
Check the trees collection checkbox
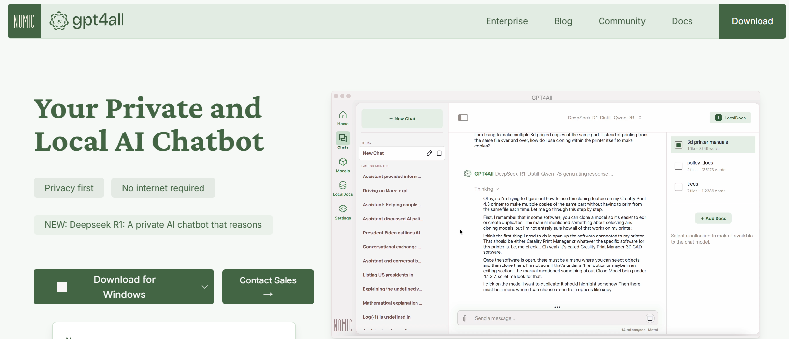[678, 187]
